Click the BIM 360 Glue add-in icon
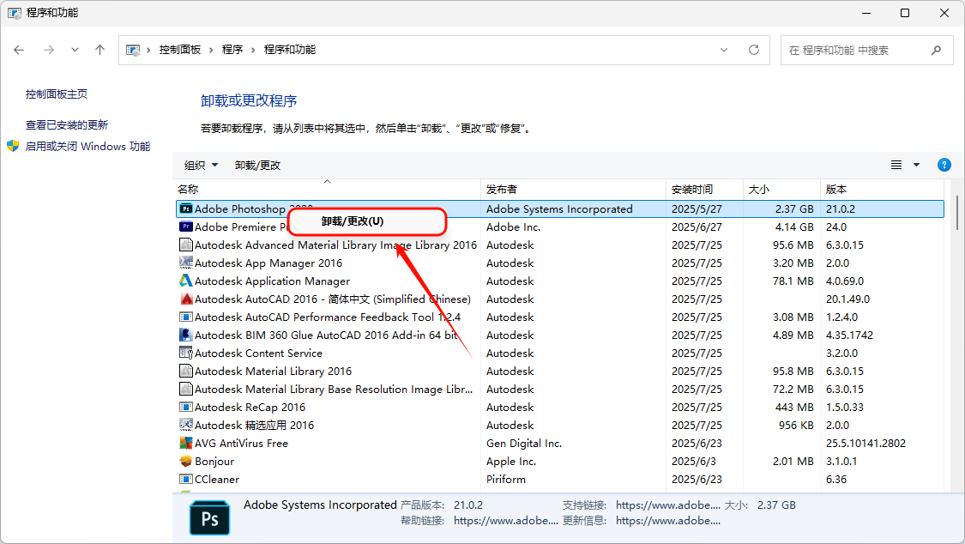965x544 pixels. [186, 335]
